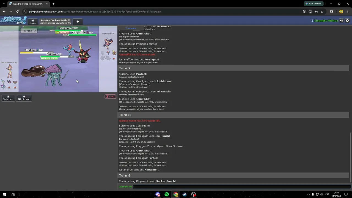Open the Windows notification center
Image resolution: width=352 pixels, height=198 pixels.
point(346,194)
